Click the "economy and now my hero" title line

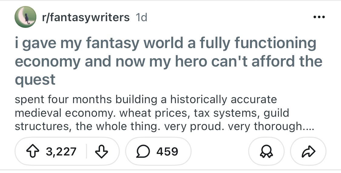(169, 61)
